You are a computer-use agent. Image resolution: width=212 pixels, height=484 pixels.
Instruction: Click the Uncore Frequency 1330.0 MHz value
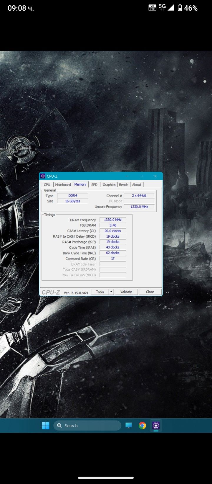[139, 207]
